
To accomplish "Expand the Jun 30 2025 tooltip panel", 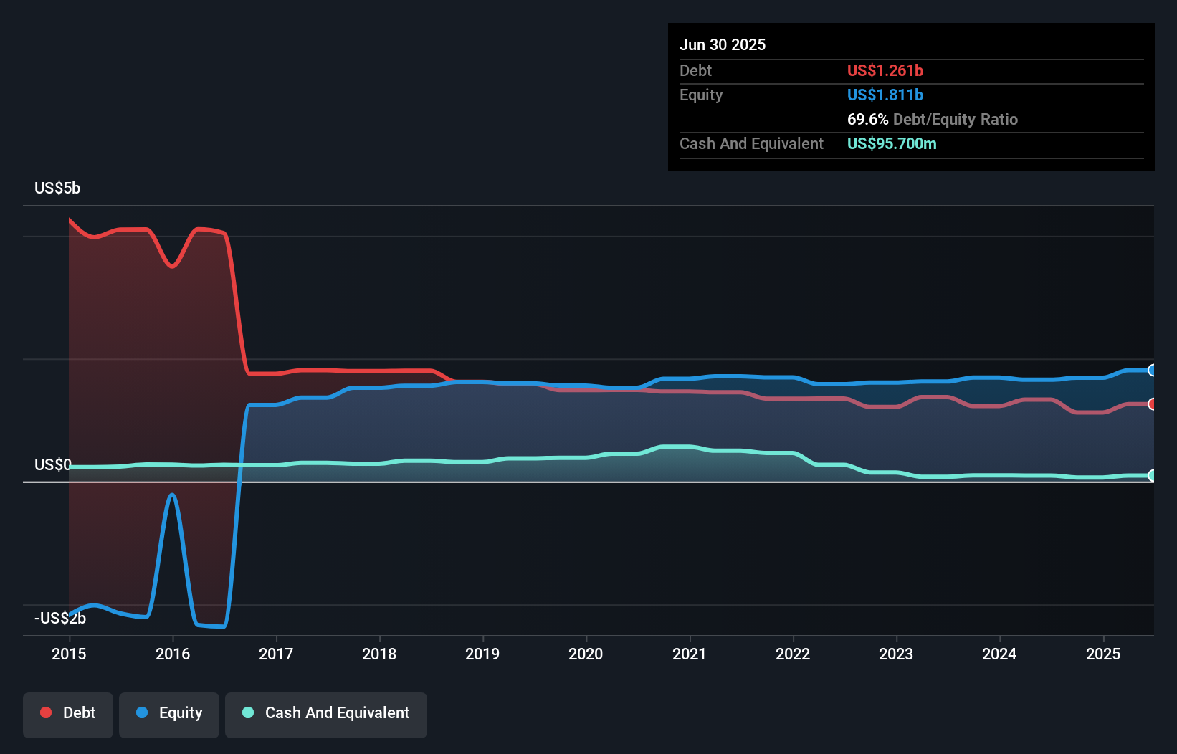I will 723,44.
